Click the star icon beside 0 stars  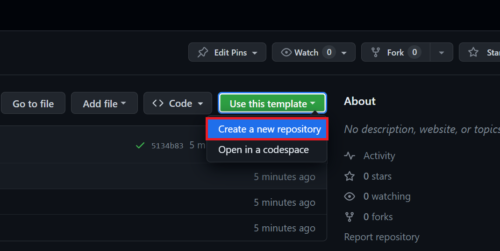pos(350,176)
